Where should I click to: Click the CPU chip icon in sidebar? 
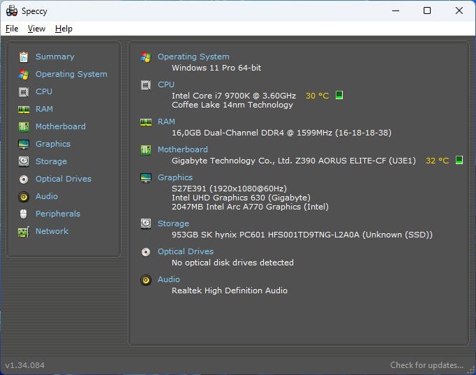[24, 91]
